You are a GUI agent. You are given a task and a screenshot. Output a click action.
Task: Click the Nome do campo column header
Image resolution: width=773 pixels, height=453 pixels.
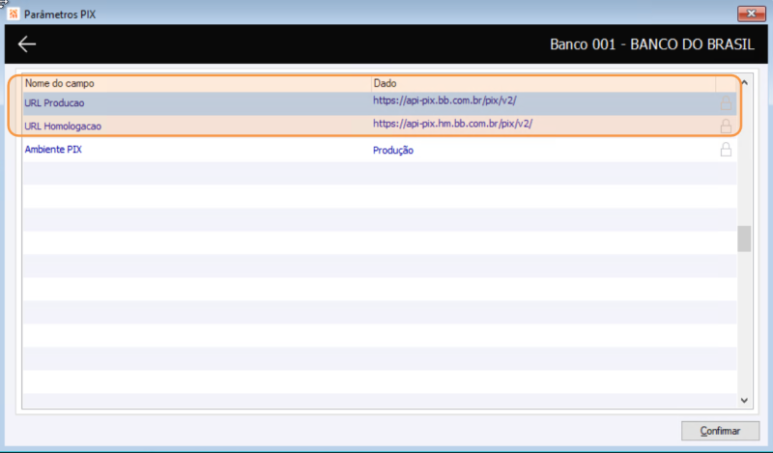click(197, 83)
